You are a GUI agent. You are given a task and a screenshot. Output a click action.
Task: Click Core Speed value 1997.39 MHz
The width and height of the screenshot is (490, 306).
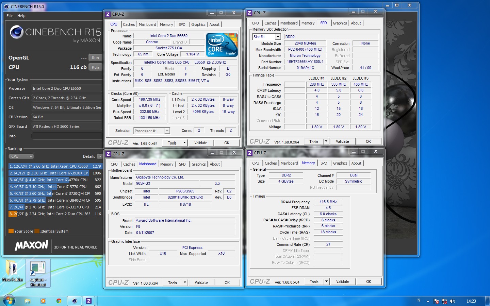150,100
